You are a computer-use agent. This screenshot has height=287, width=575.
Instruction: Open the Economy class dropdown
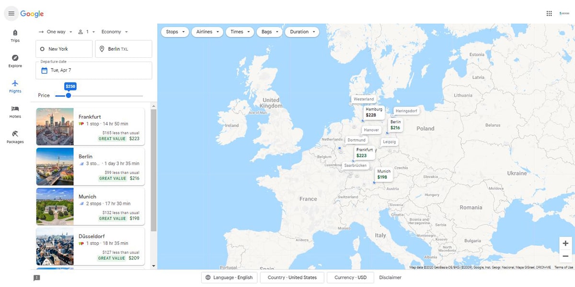115,32
